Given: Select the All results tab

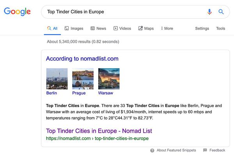Looking at the screenshot, I should coord(52,28).
